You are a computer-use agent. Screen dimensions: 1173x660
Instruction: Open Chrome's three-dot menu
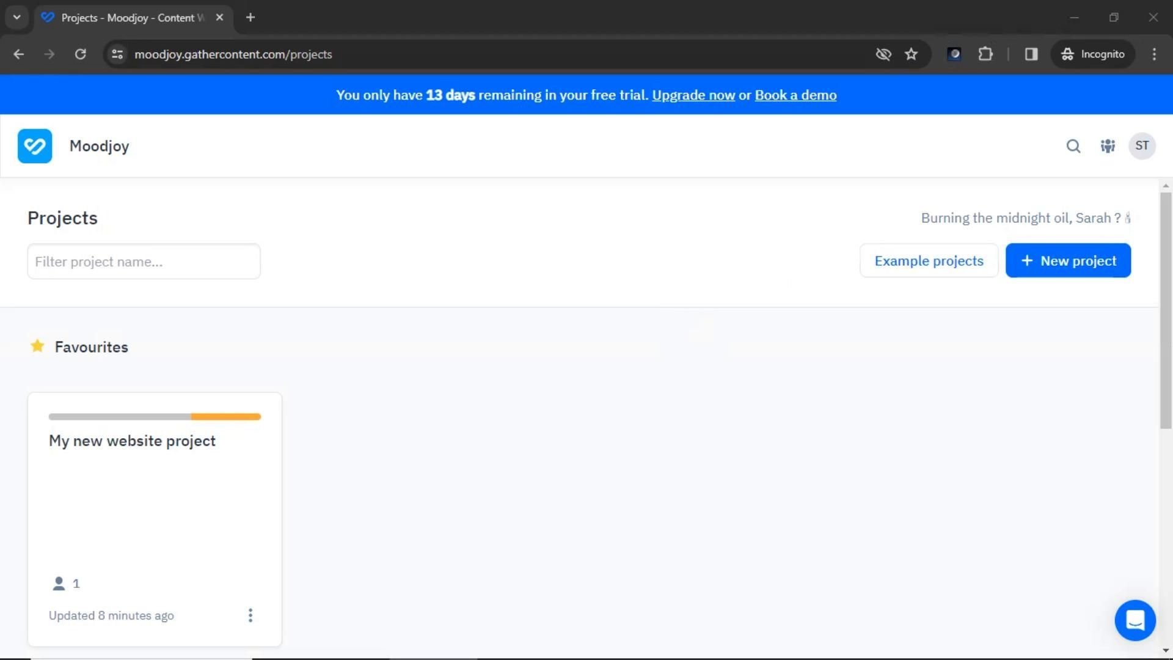[1154, 54]
